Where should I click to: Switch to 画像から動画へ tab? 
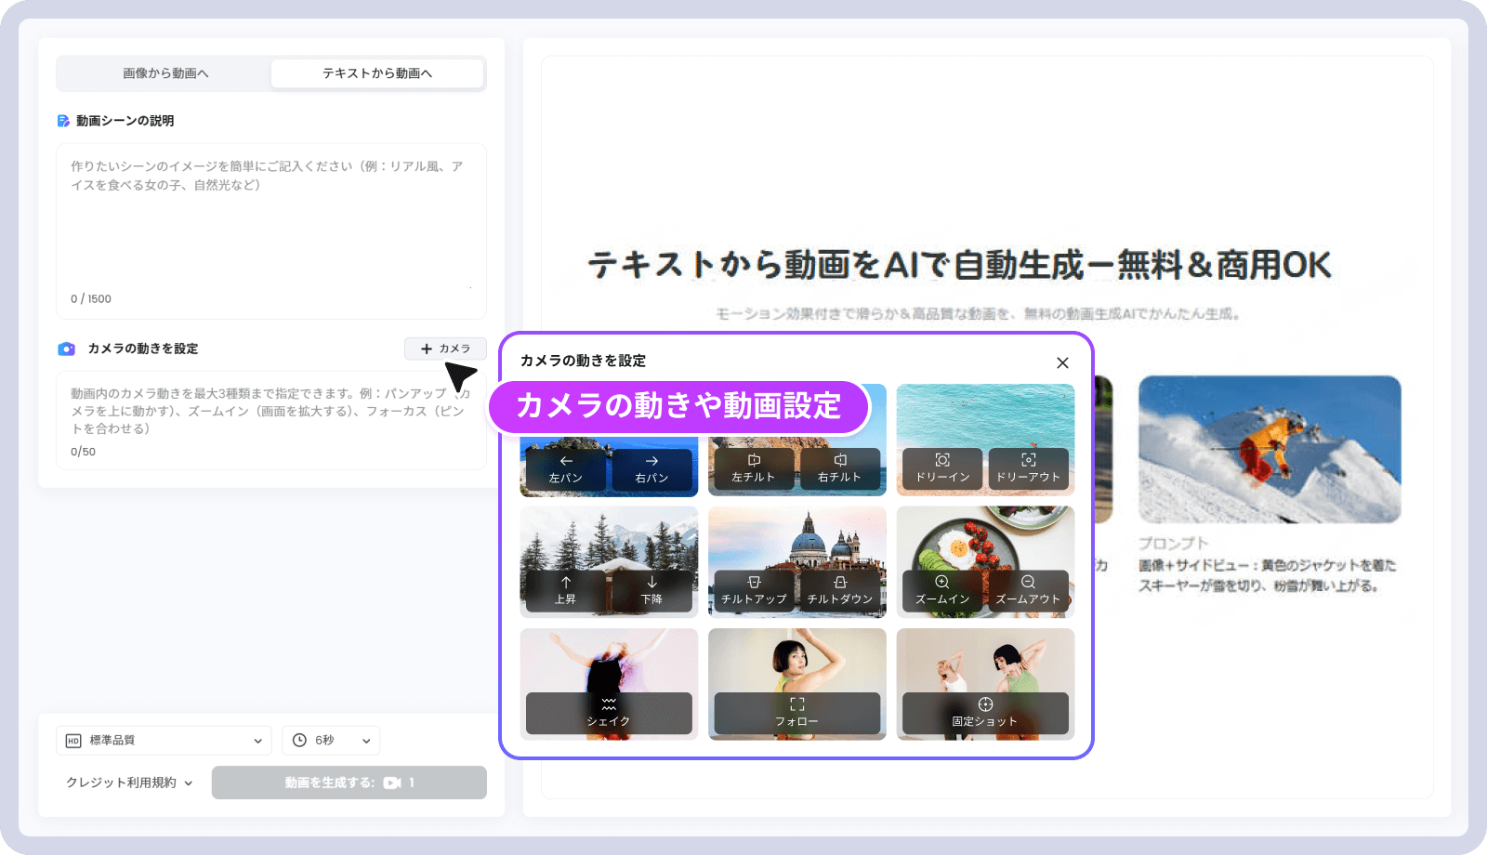[164, 73]
